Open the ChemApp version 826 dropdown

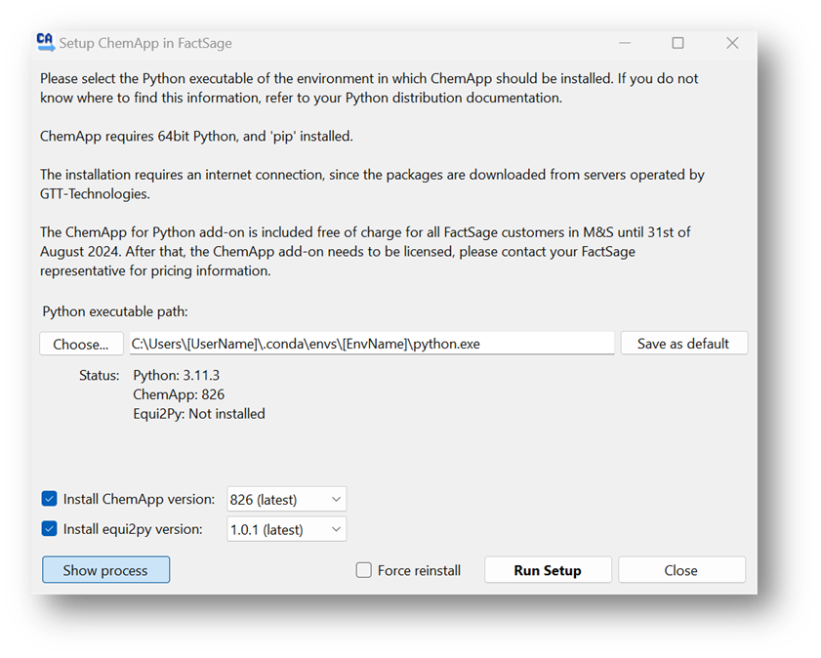[286, 500]
